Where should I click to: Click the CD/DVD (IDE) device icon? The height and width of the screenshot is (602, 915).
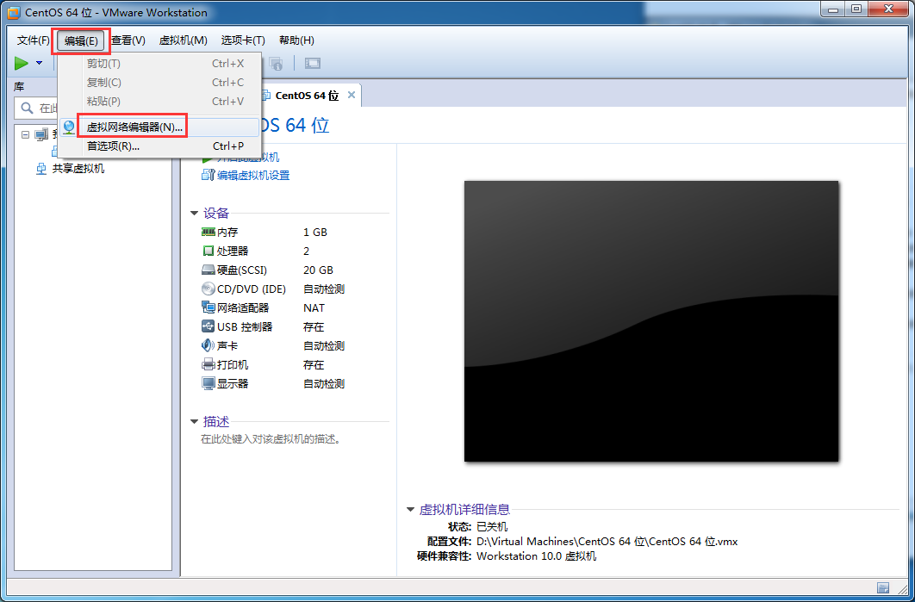pos(209,289)
